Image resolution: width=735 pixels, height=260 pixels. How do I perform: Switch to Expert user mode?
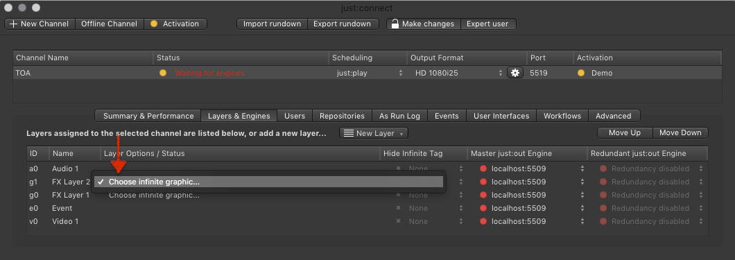(487, 24)
